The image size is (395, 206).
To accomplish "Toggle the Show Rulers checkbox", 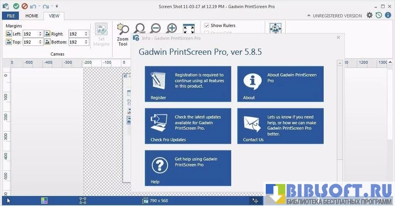I will click(207, 25).
